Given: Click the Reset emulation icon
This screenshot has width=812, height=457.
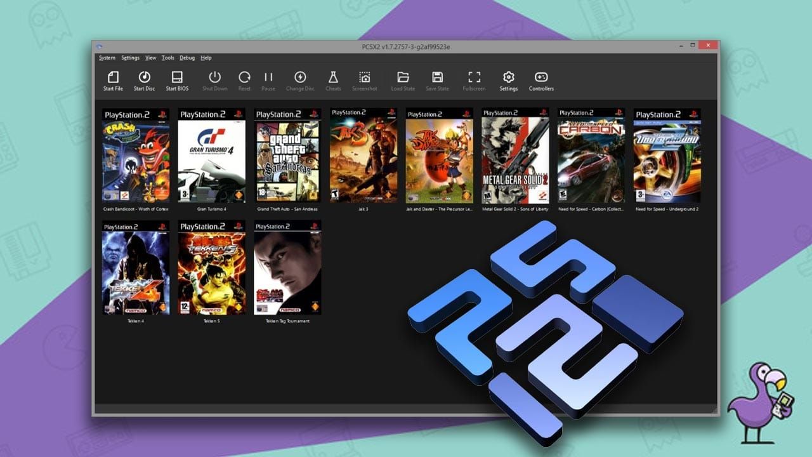Looking at the screenshot, I should [x=244, y=79].
